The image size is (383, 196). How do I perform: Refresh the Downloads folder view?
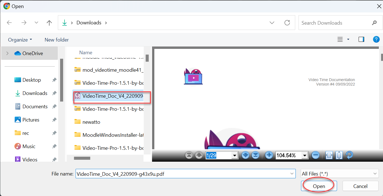pyautogui.click(x=287, y=23)
